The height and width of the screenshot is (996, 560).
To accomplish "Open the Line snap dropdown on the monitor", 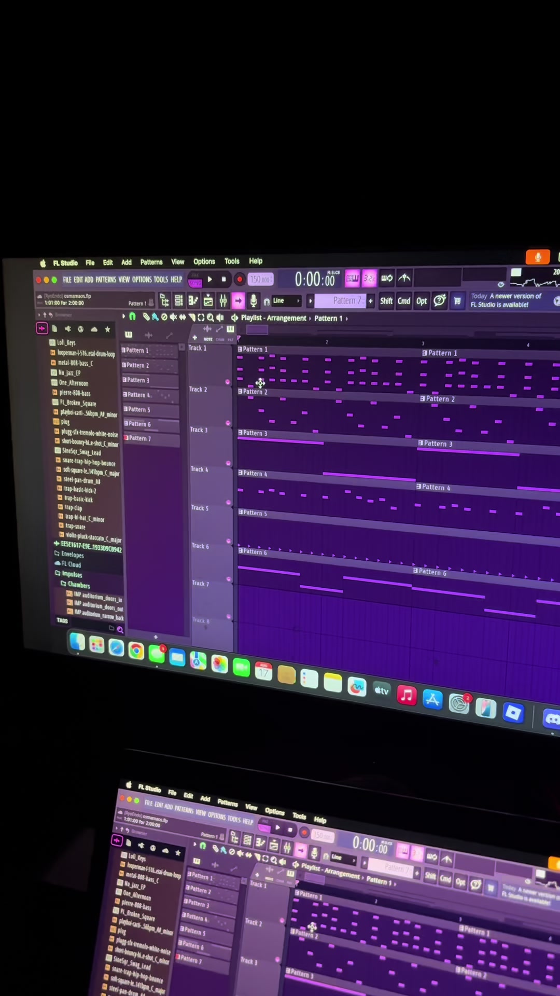I will coord(286,301).
